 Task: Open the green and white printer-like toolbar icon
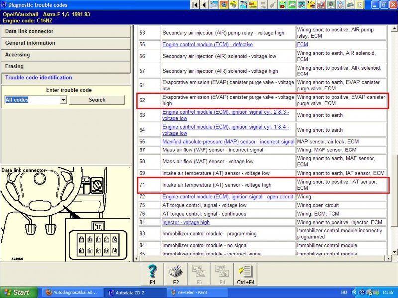[x=292, y=5]
